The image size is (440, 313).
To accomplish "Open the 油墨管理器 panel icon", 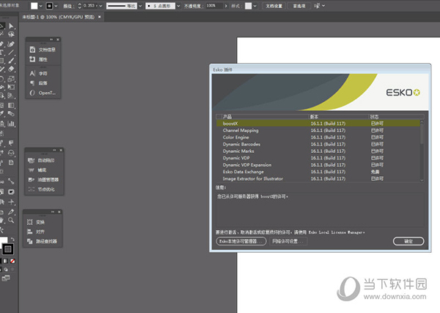I will 31,179.
